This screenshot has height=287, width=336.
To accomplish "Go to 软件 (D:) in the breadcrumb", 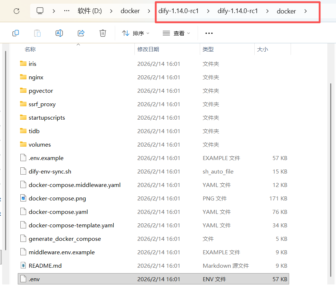I will point(90,11).
